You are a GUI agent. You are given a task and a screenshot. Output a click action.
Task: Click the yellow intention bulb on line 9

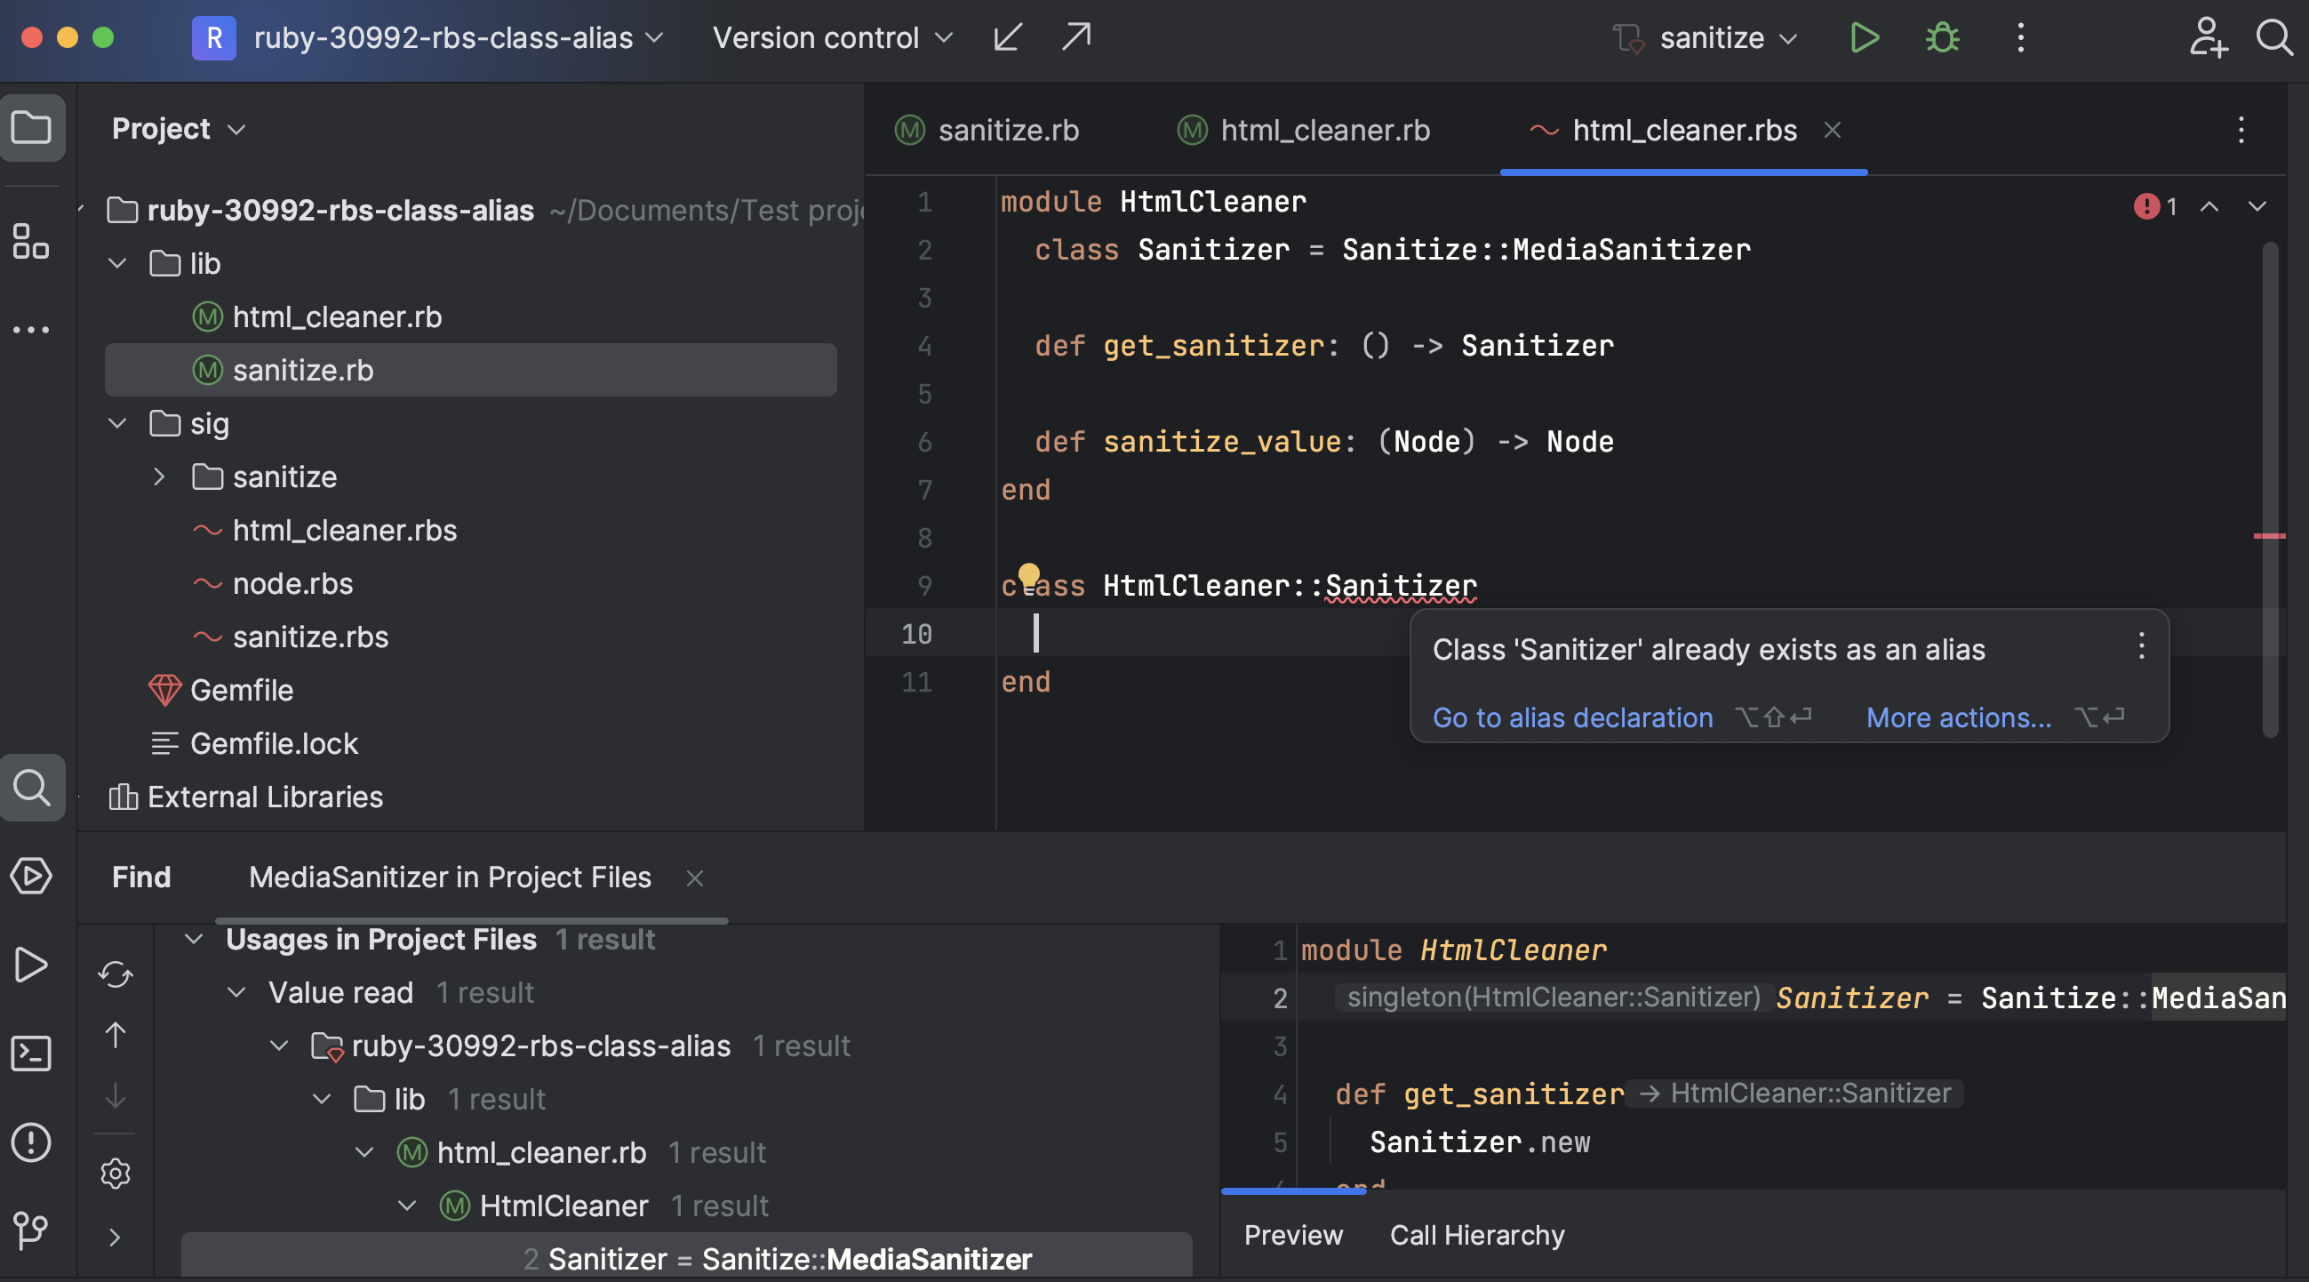coord(1029,573)
